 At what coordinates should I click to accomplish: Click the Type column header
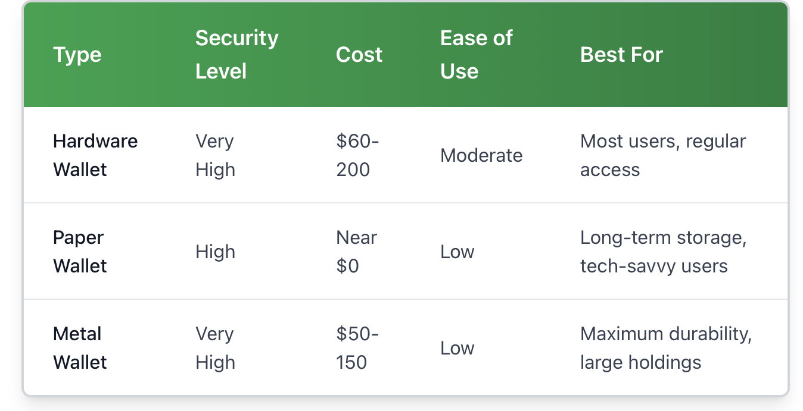click(77, 55)
